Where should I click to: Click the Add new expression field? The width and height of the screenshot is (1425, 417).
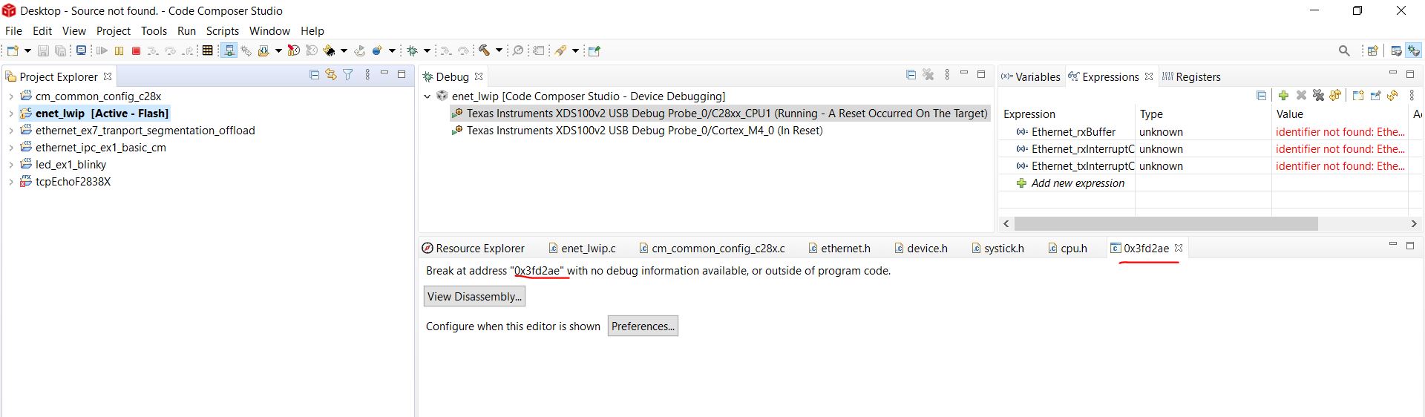tap(1078, 183)
